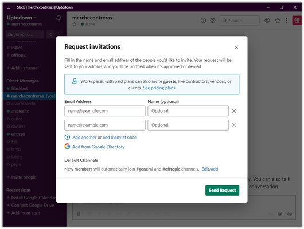
Task: Open conversation settings gear
Action: click(213, 21)
